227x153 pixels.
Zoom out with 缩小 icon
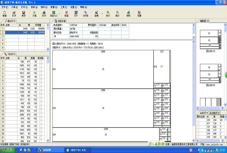pyautogui.click(x=118, y=14)
